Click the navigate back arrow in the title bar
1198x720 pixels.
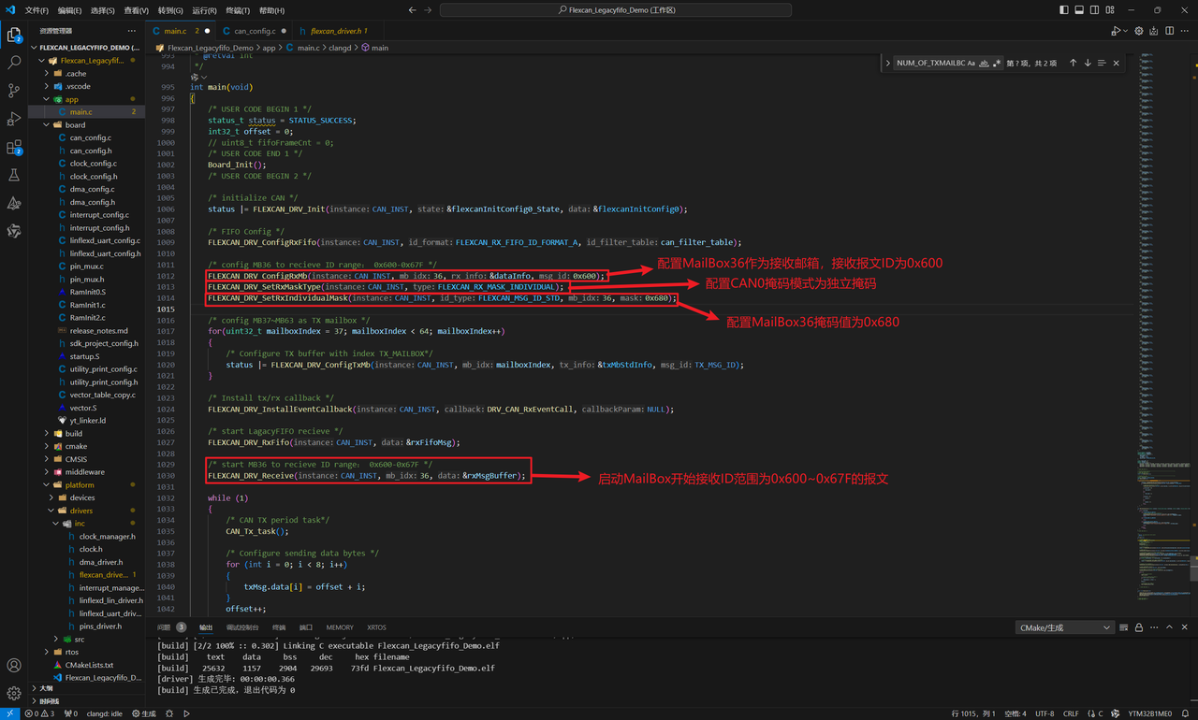tap(413, 10)
